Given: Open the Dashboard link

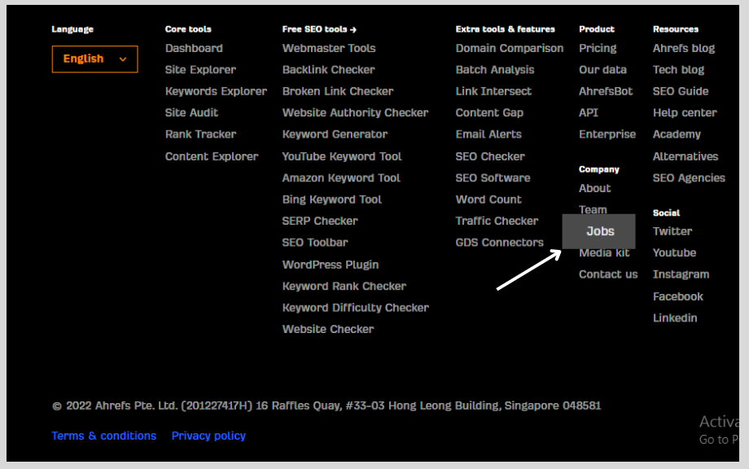Looking at the screenshot, I should pyautogui.click(x=194, y=48).
